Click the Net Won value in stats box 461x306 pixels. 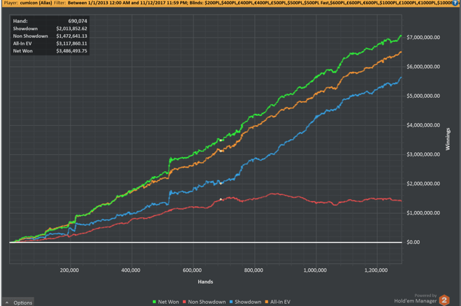coord(70,51)
